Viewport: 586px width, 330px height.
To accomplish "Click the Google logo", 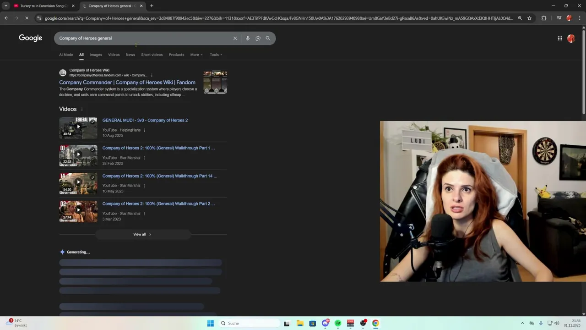I will pos(31,38).
